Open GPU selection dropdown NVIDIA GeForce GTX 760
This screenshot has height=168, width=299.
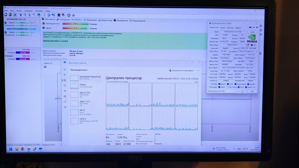pos(222,91)
